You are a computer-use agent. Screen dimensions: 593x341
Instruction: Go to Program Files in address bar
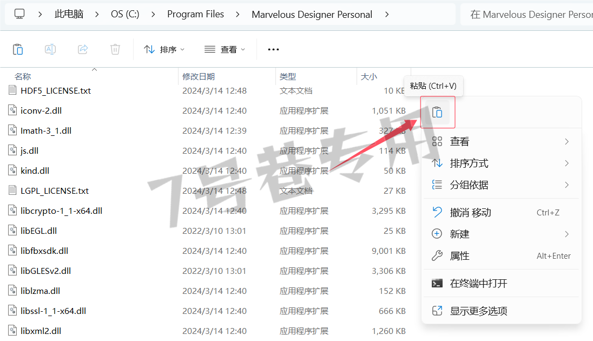[x=195, y=14]
